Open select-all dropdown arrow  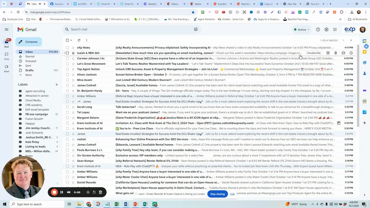click(x=71, y=40)
